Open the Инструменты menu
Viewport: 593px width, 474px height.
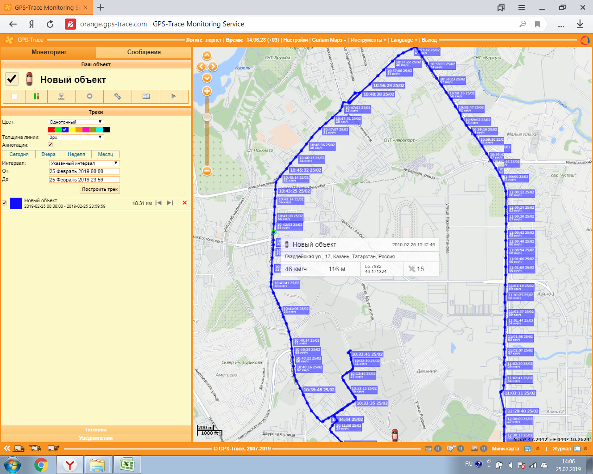click(368, 40)
